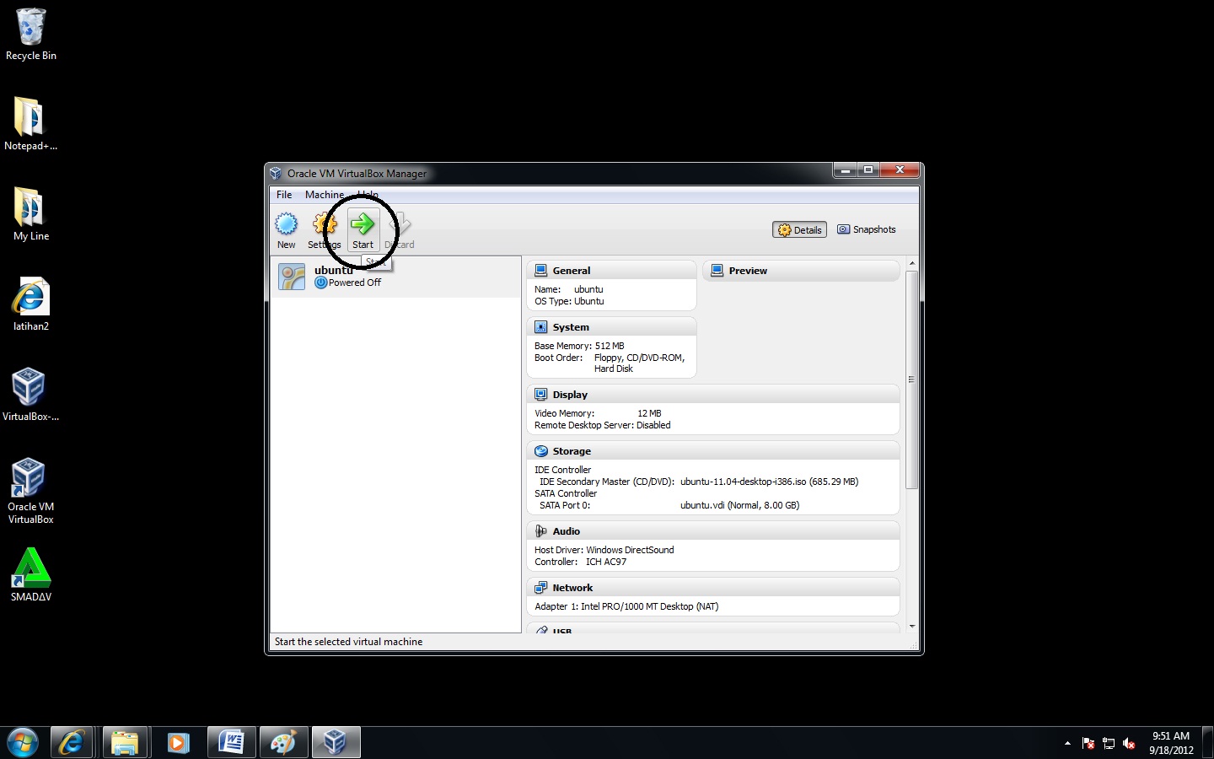Click the Base Memory 512 MB value
Viewport: 1214px width, 759px height.
[x=610, y=346]
